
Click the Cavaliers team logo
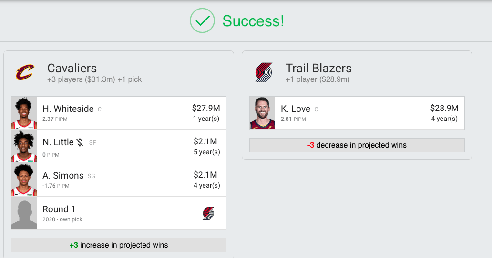click(x=25, y=73)
